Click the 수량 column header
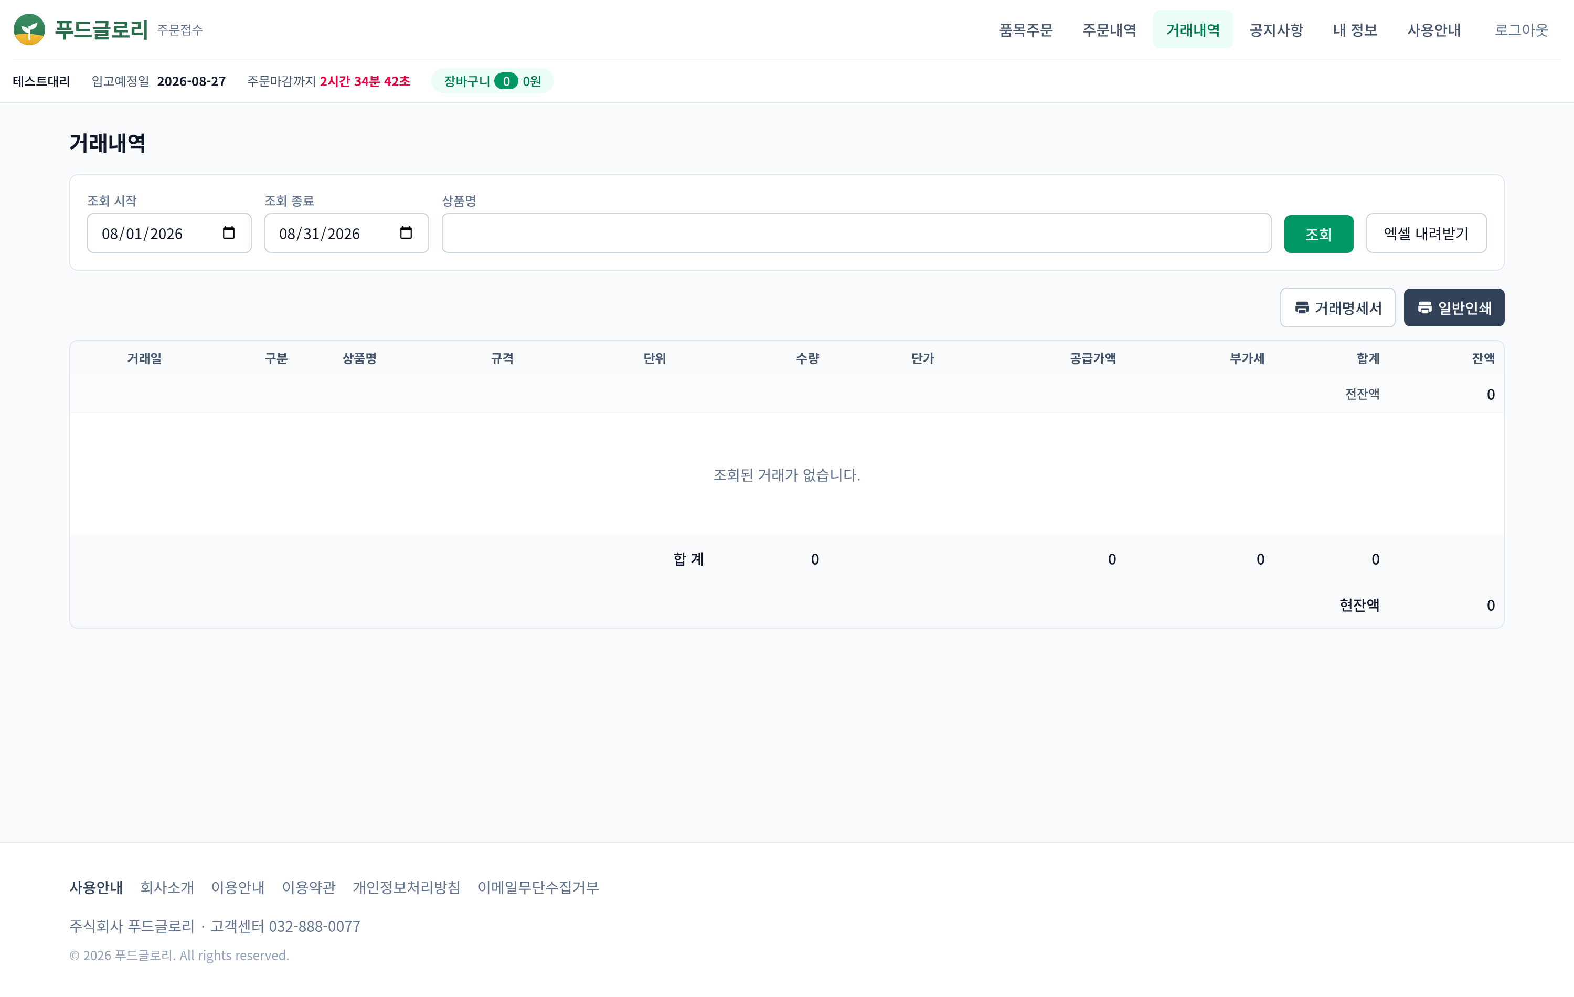 807,358
